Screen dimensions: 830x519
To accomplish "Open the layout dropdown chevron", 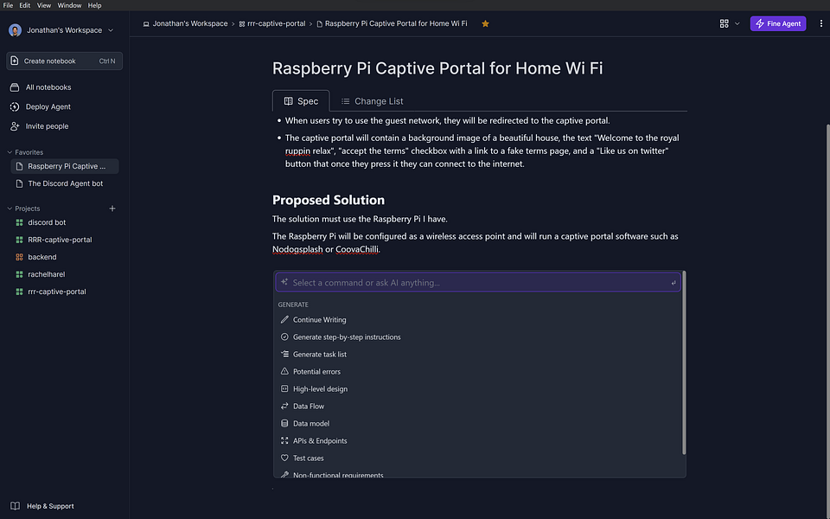I will (737, 24).
